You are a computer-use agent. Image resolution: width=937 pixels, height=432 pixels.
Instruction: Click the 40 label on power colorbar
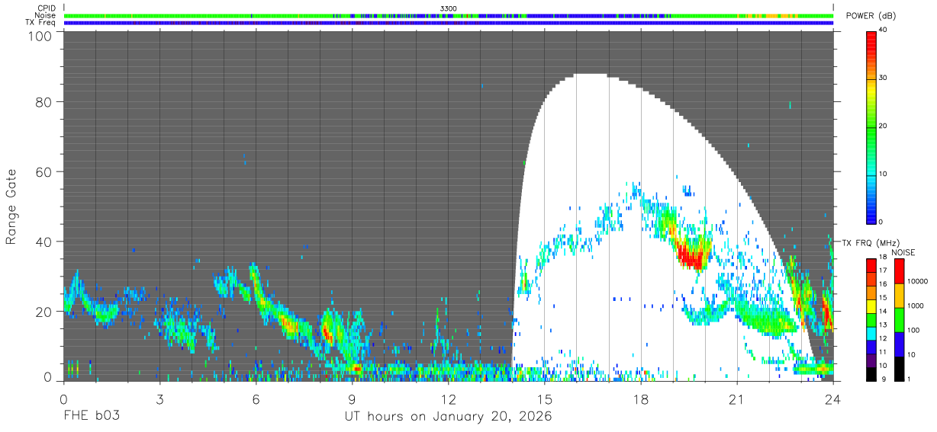pos(884,30)
